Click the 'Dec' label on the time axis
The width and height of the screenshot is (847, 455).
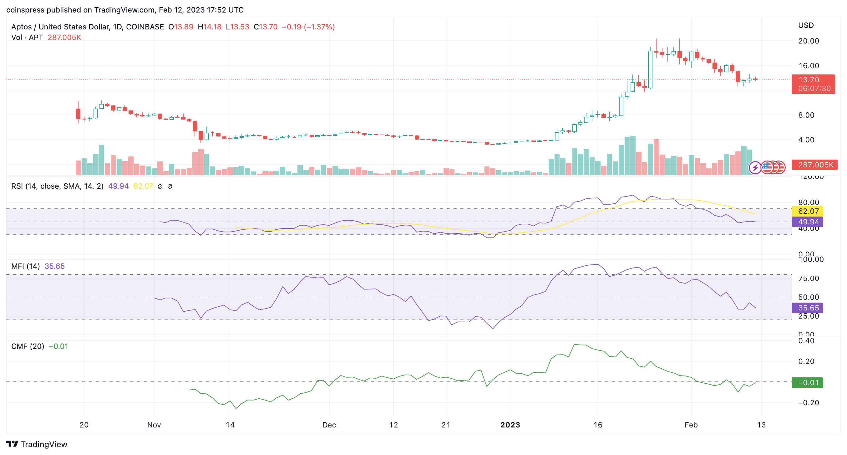pos(329,425)
